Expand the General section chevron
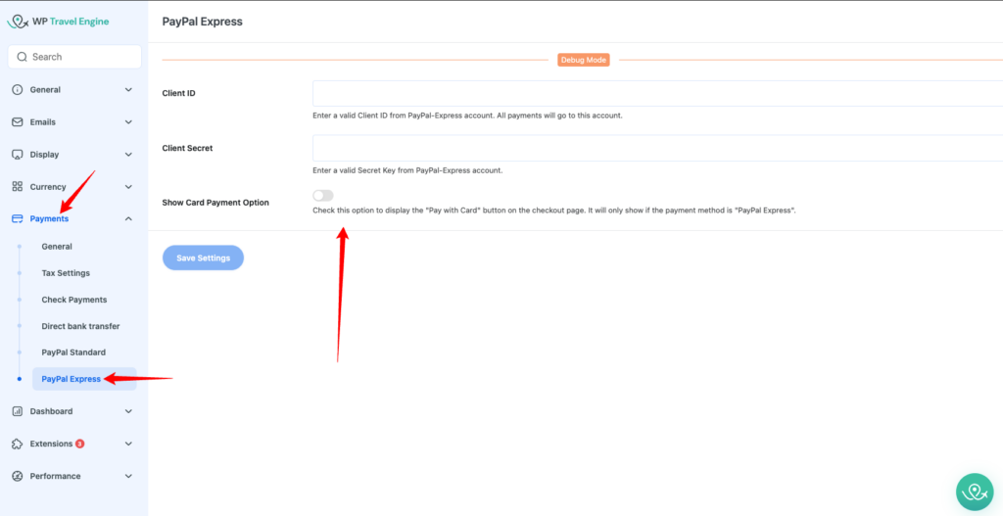 point(128,89)
